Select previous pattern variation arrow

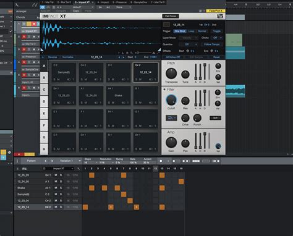[46, 161]
